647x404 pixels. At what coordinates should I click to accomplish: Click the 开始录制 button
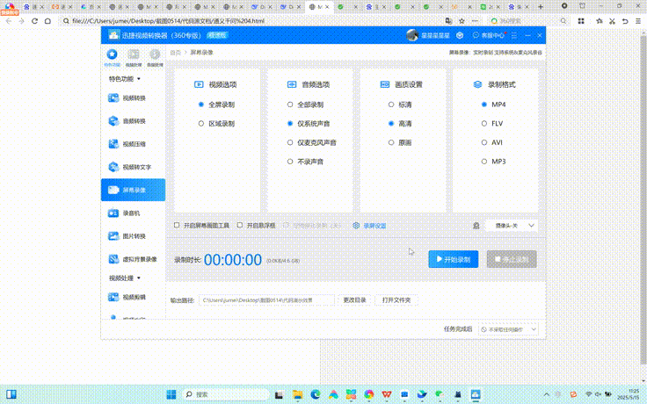pyautogui.click(x=453, y=259)
